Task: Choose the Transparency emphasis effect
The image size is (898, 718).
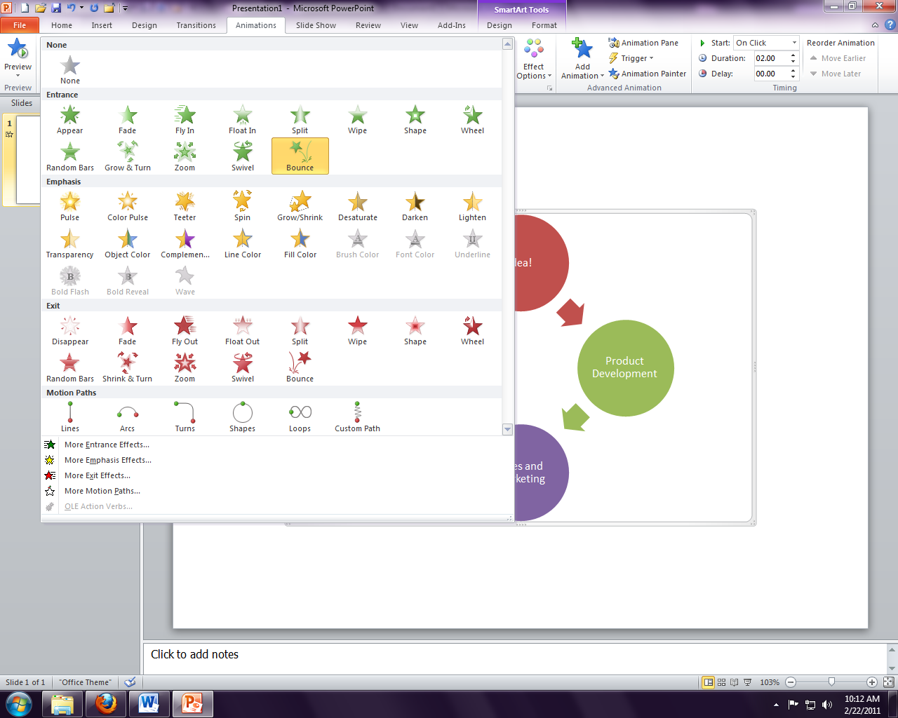Action: tap(70, 243)
